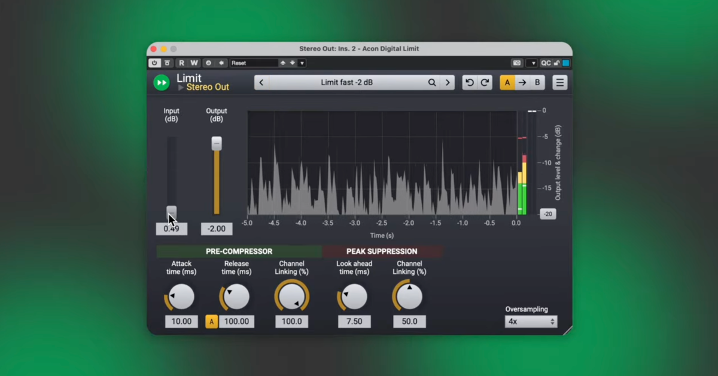Load previous program with up arrow

[284, 63]
